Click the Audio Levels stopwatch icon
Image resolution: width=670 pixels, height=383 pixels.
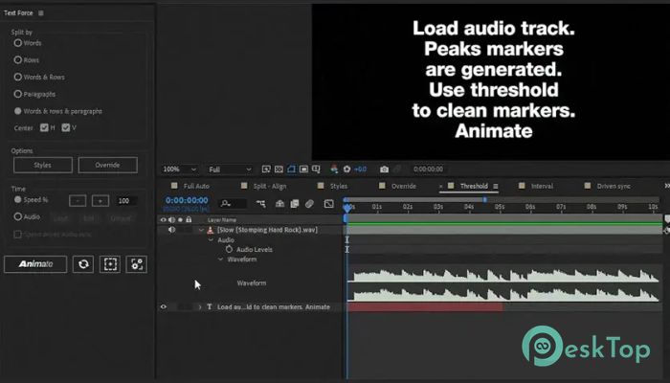click(229, 249)
